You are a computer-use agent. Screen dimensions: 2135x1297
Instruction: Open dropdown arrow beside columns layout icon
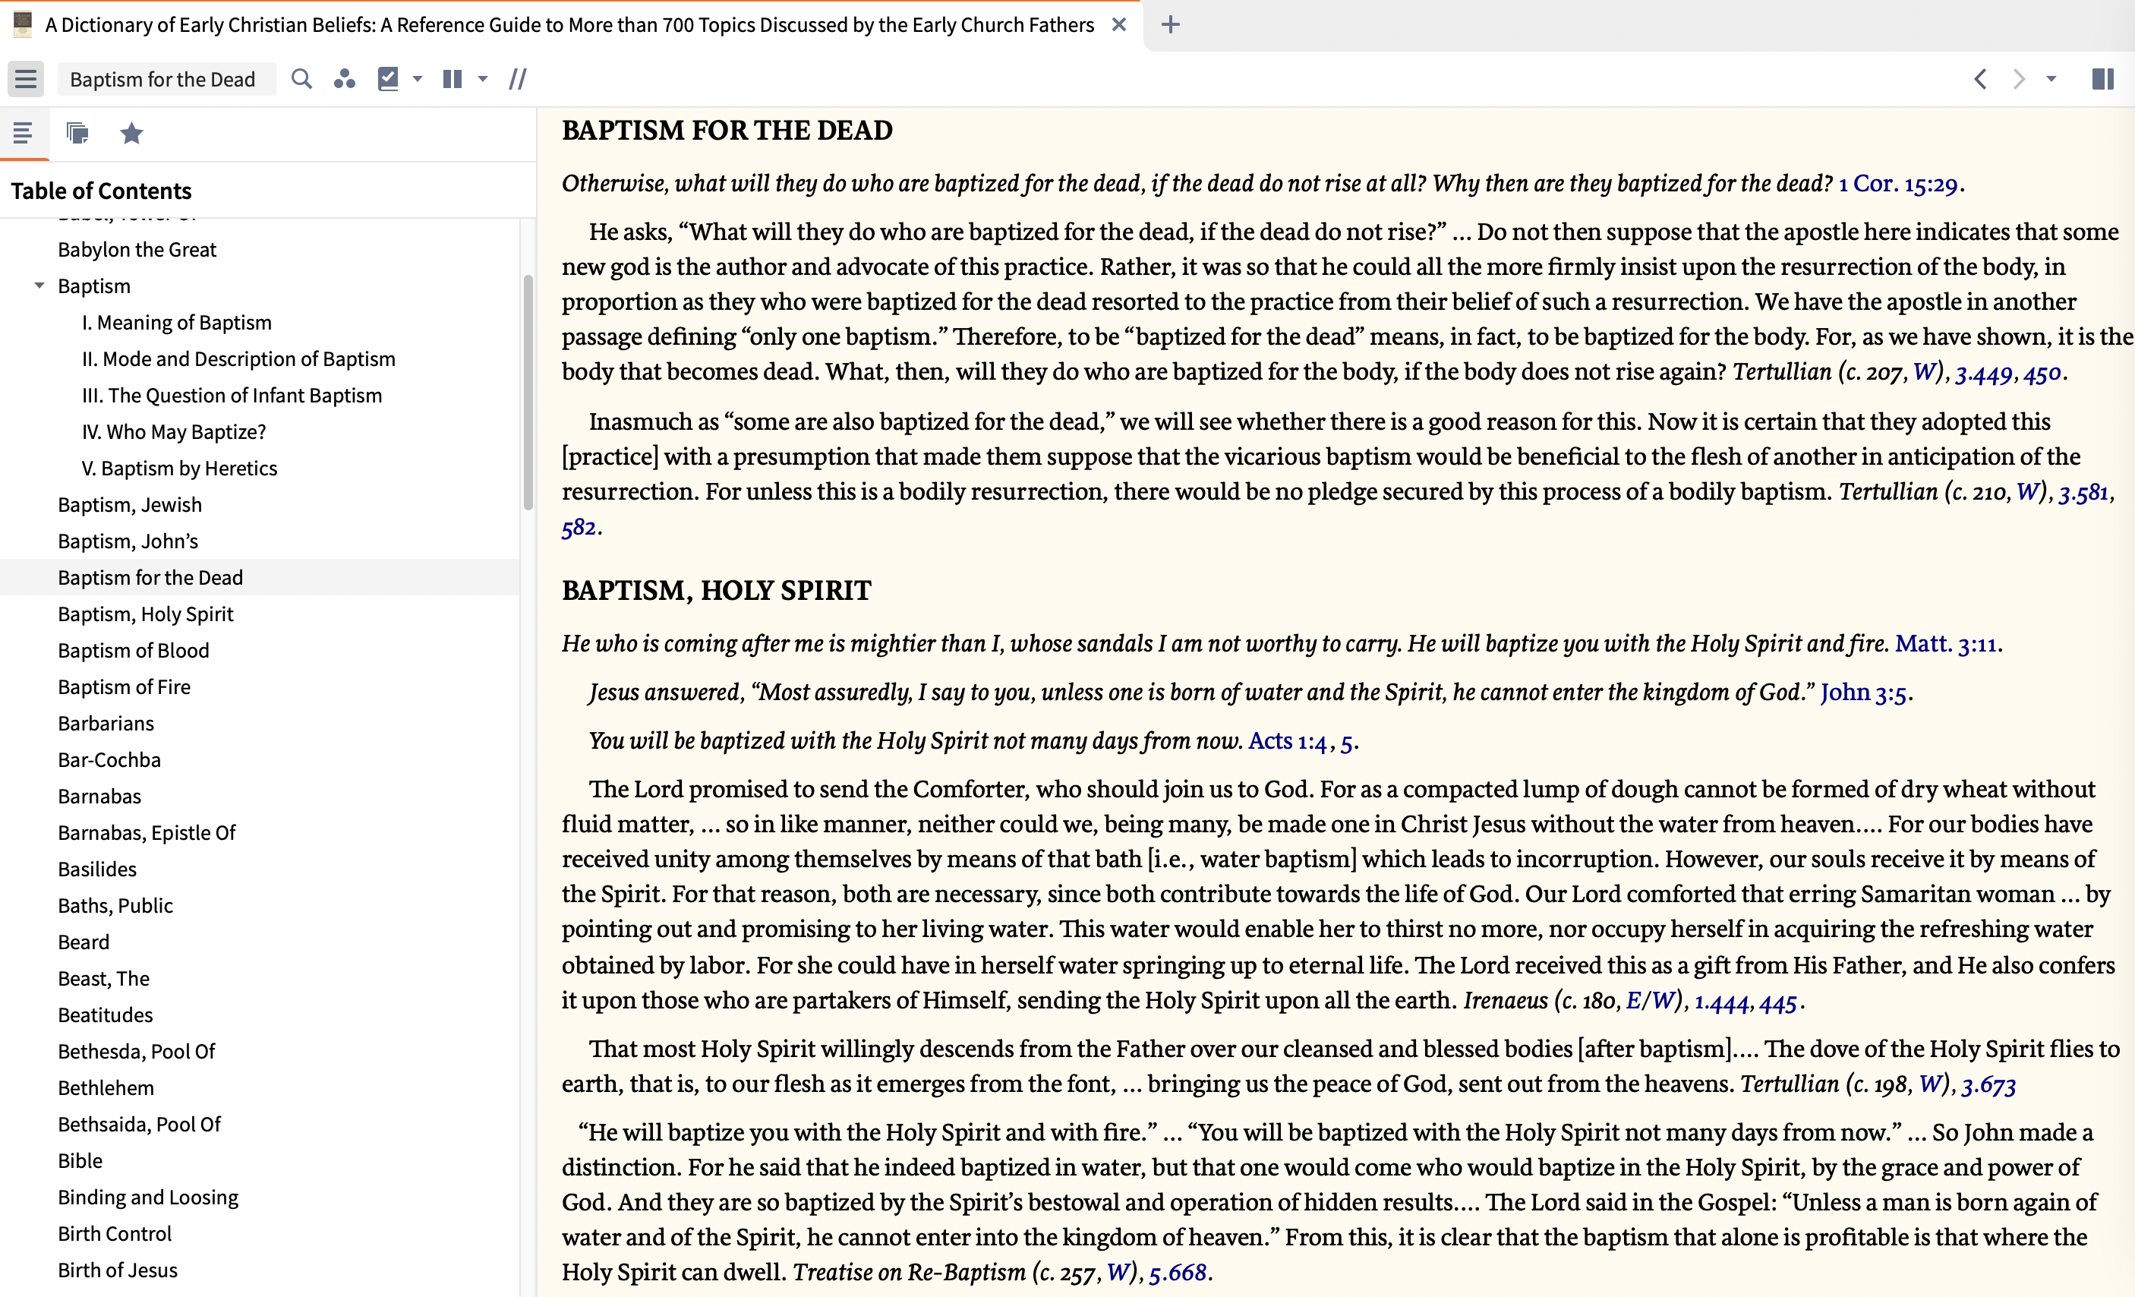(x=484, y=79)
